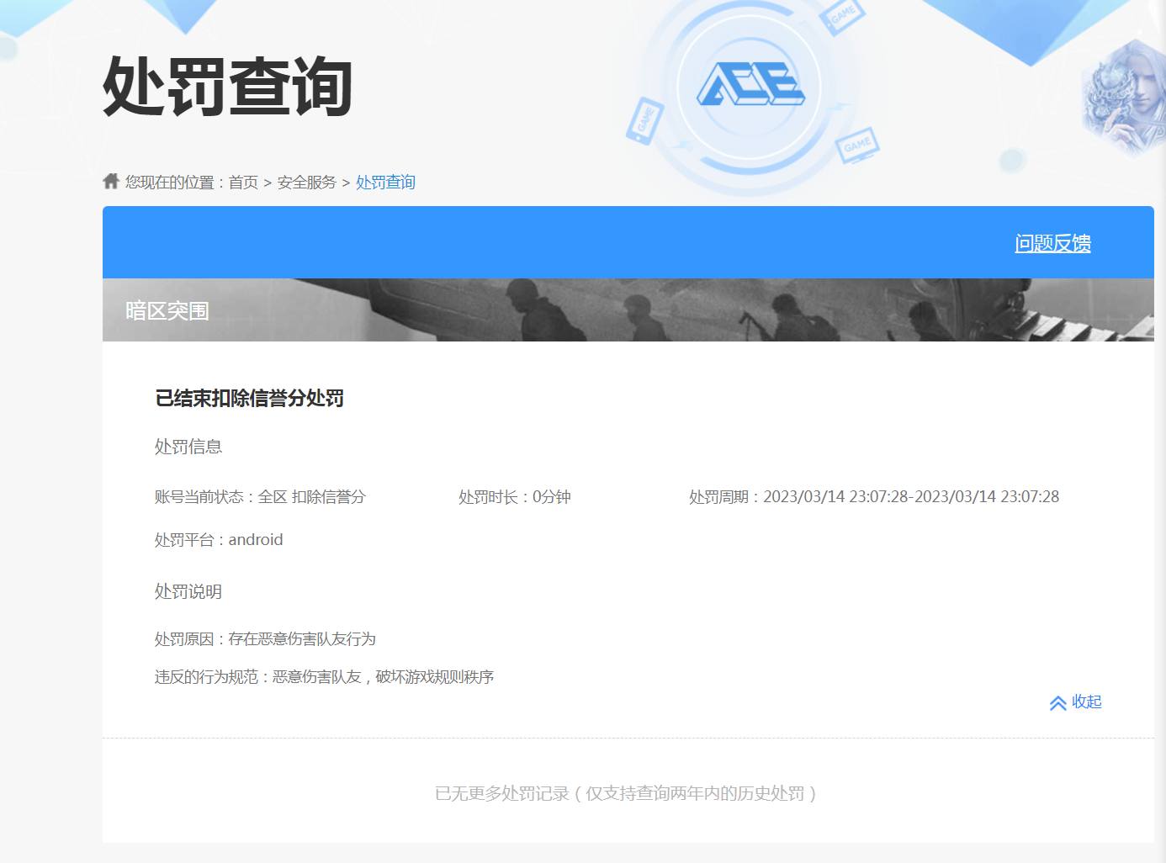1166x863 pixels.
Task: Open the 首页 breadcrumb link
Action: click(x=243, y=182)
